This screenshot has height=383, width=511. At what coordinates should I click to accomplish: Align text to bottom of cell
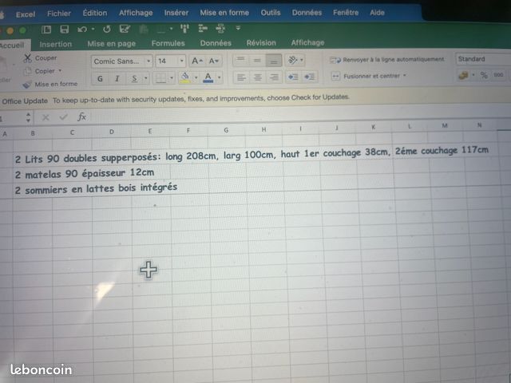point(274,61)
